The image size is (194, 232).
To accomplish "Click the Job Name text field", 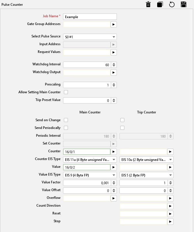I will point(90,17).
